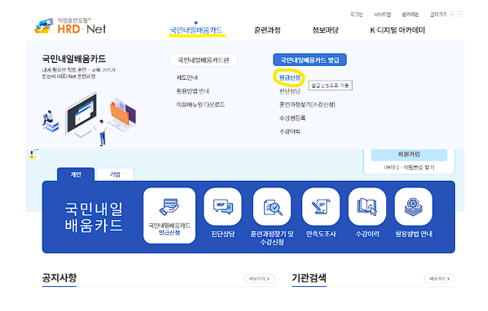The image size is (488, 311).
Task: Open the 사이트맵 link
Action: point(382,15)
